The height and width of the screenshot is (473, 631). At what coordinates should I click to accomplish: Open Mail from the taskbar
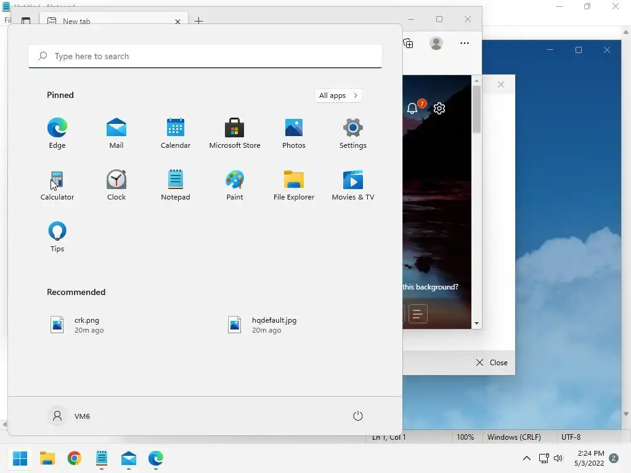[x=129, y=458]
